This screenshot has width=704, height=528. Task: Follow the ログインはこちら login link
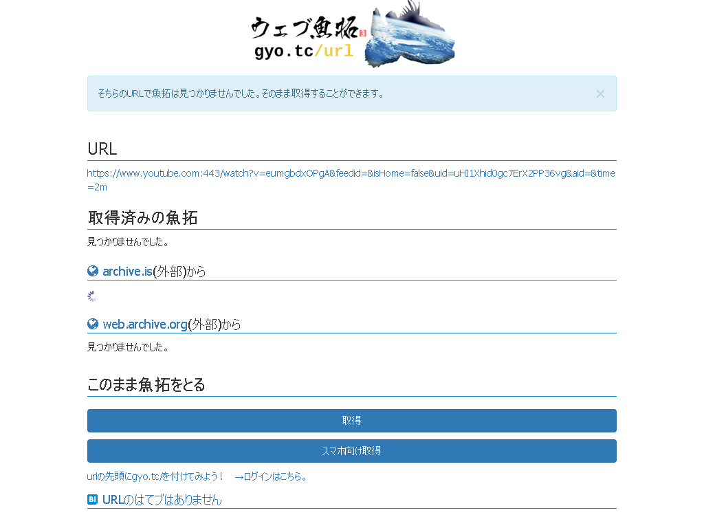click(x=271, y=476)
